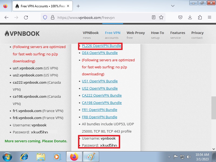The height and width of the screenshot is (162, 216).
Task: Go to the How-To setup menu
Action: (157, 35)
